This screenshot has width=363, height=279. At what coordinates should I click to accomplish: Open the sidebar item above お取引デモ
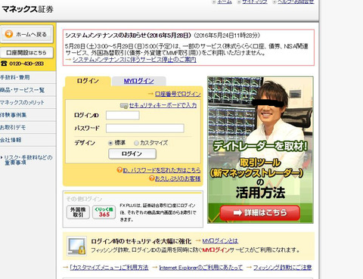14,115
